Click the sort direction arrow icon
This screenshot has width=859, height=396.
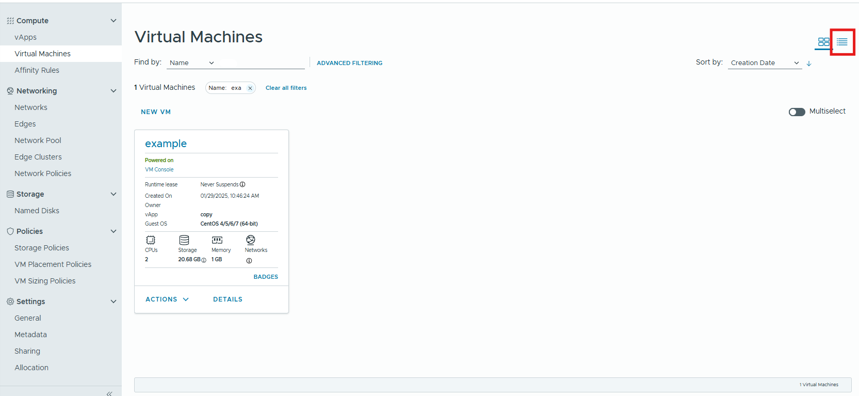click(809, 64)
